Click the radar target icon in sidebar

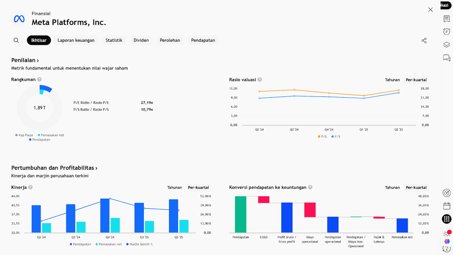(x=447, y=193)
